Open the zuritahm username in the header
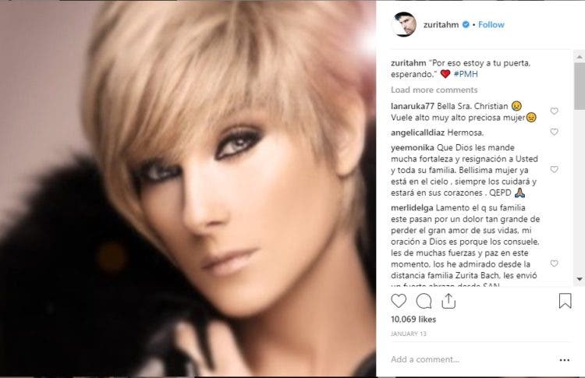 coord(441,25)
